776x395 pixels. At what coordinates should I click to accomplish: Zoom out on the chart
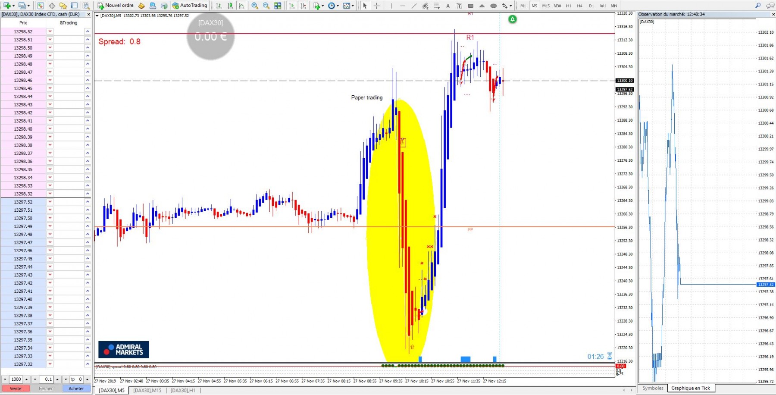click(x=266, y=6)
